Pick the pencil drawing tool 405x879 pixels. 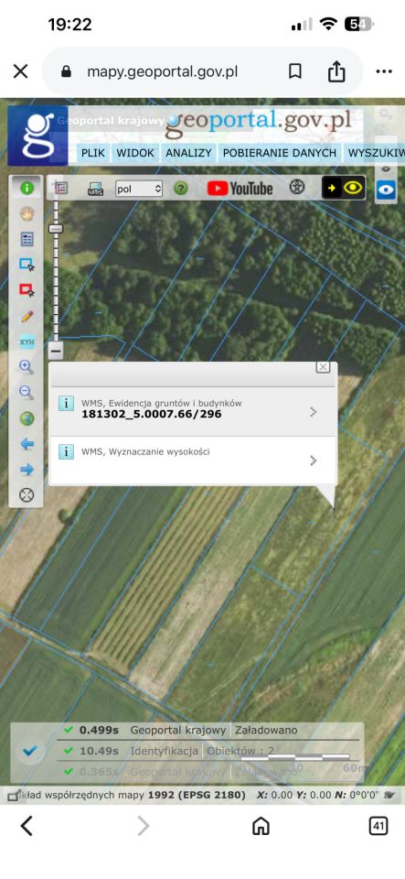pyautogui.click(x=27, y=316)
